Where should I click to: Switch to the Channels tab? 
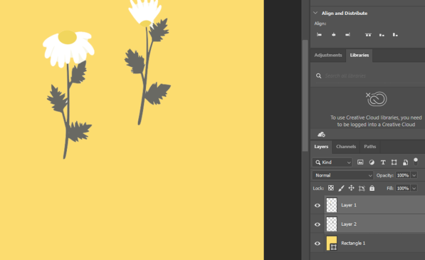tap(346, 146)
